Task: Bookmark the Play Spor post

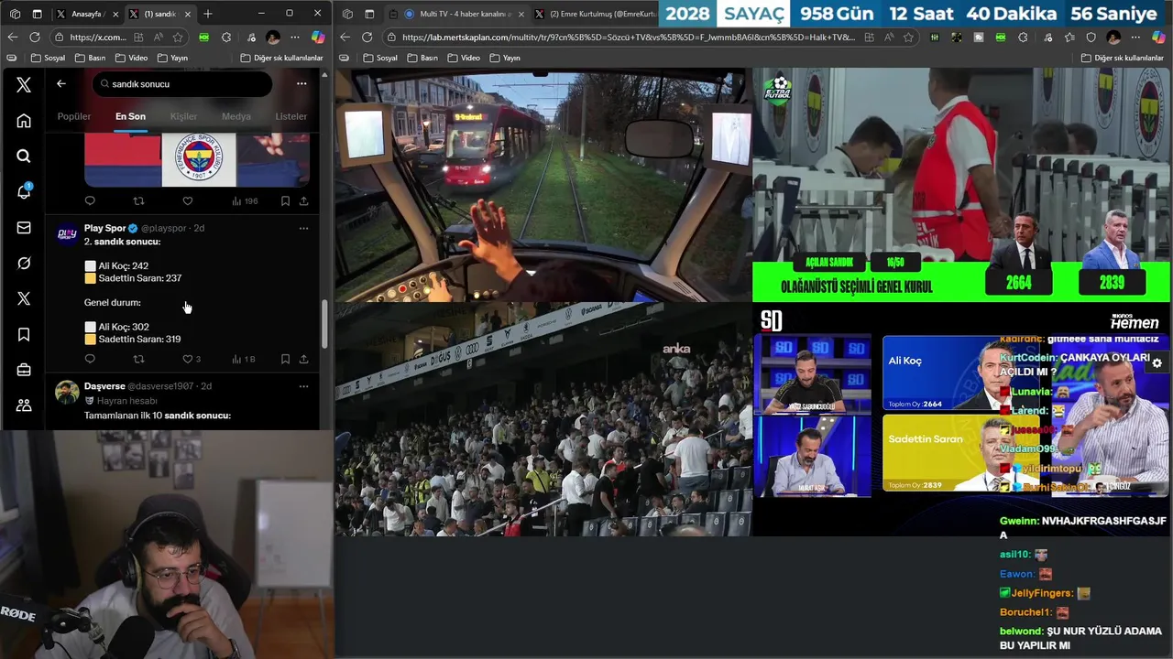Action: point(285,359)
